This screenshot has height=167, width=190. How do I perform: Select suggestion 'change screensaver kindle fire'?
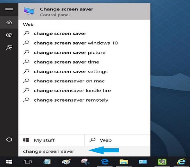tap(84, 91)
